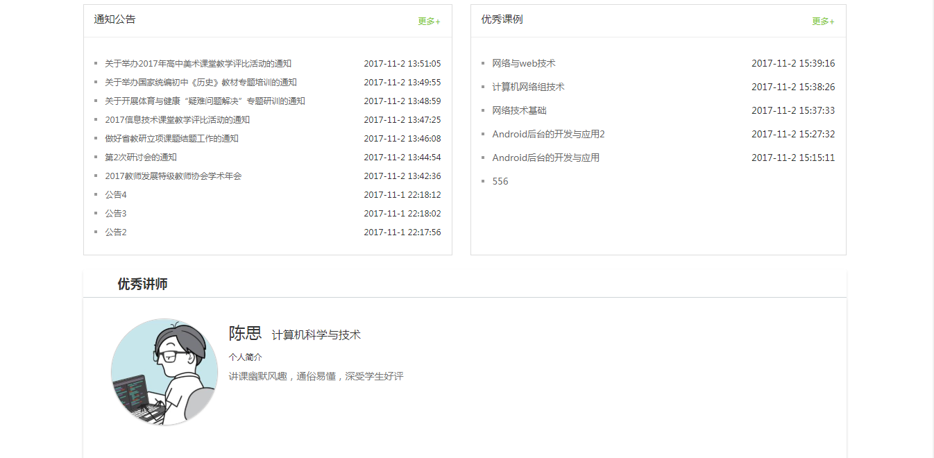Click timestamp 2017-11-2 15:27:32
The width and height of the screenshot is (934, 458).
[x=793, y=135]
